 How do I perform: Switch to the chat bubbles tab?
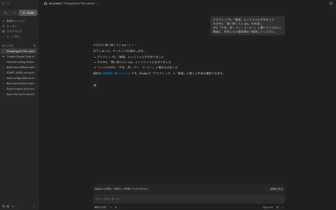[6, 13]
